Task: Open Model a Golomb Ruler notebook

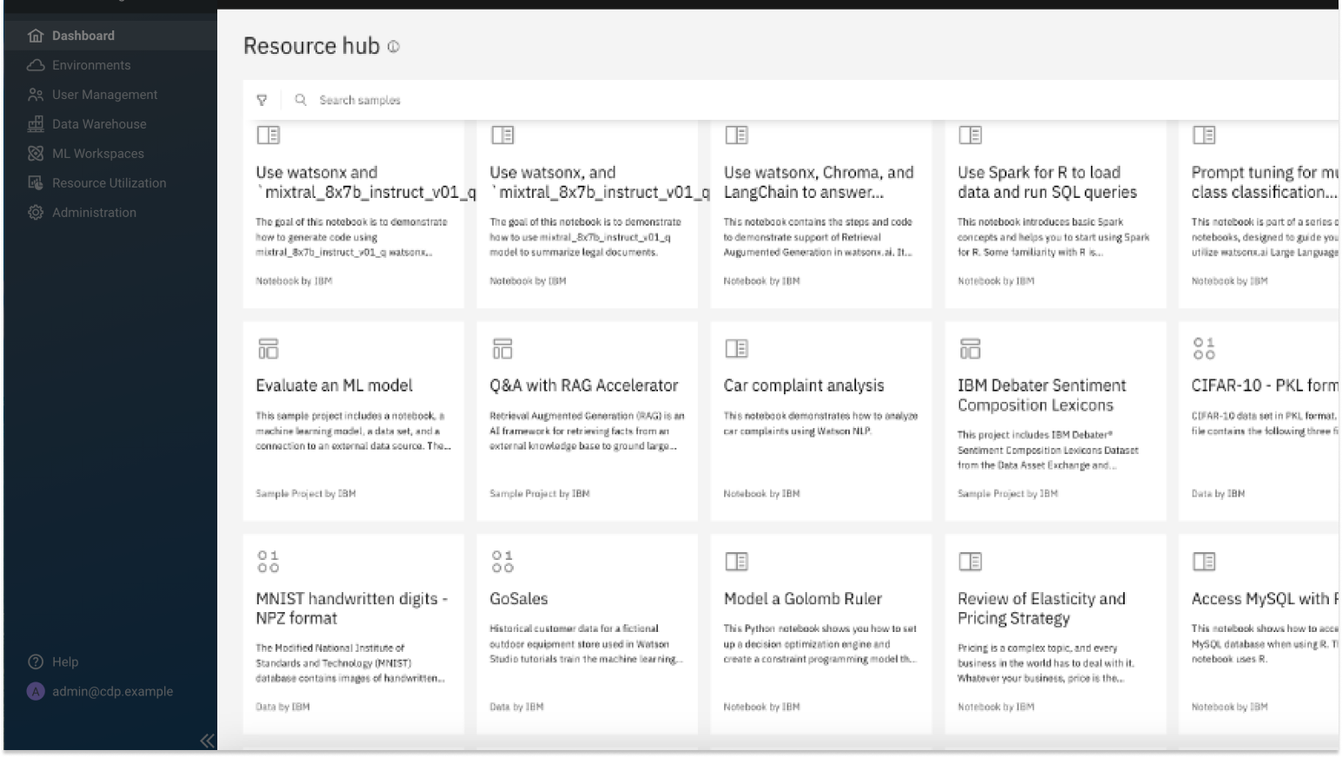Action: pos(821,635)
